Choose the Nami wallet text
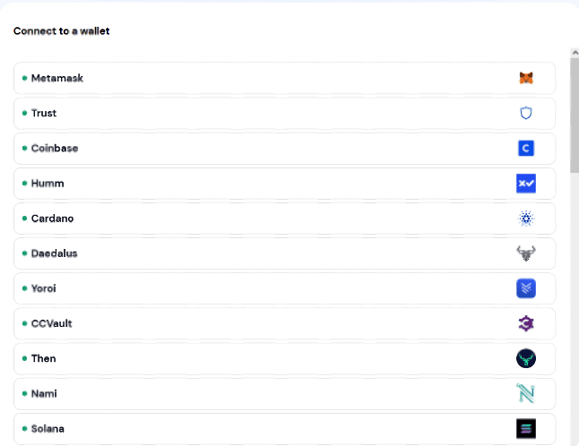 tap(44, 394)
